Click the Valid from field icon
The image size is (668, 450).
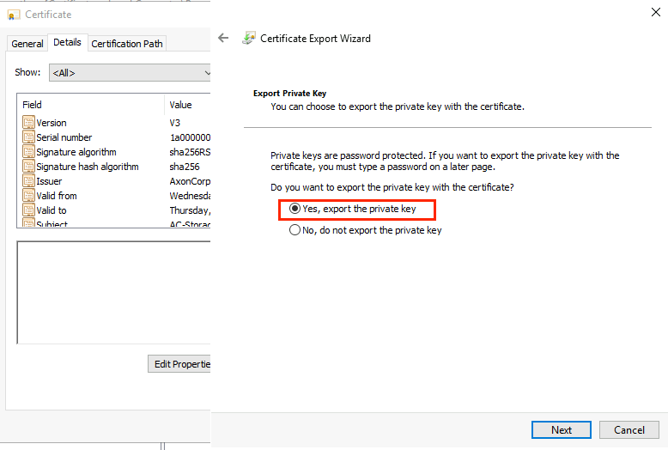(28, 196)
